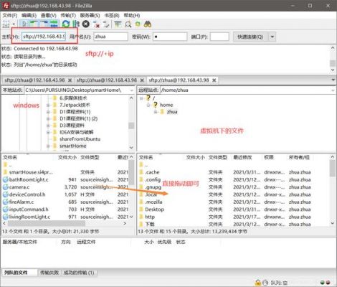337x287 pixels.
Task: Click the local file list horizontal scrollbar
Action: (47, 223)
